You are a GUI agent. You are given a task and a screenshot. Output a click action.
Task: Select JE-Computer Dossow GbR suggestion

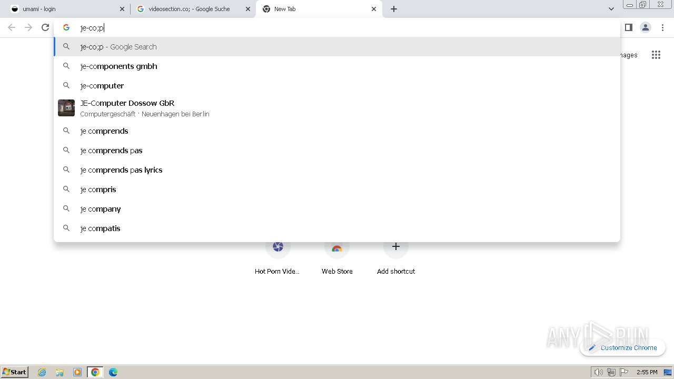click(x=337, y=108)
